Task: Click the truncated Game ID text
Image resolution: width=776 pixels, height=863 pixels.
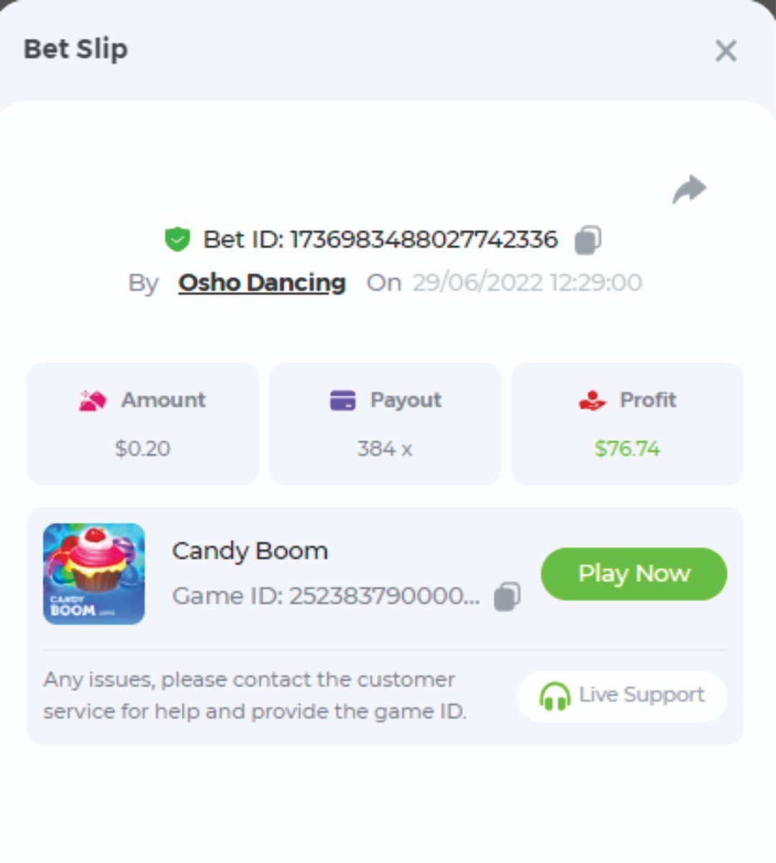Action: 326,596
